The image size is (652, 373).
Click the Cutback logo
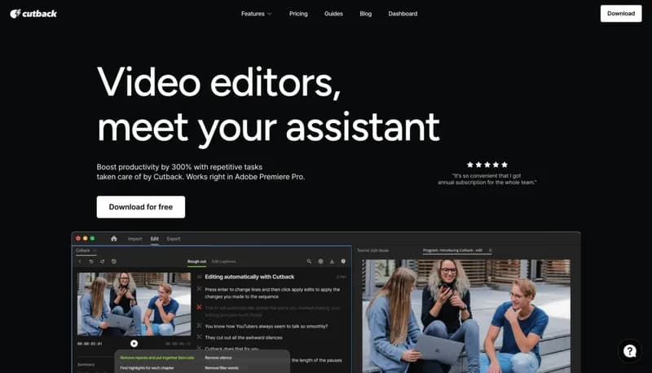coord(33,14)
